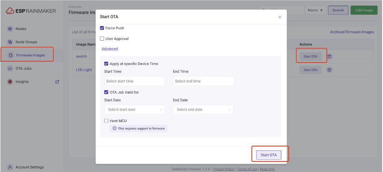Click the Firmware Images file icon
Screen dimensions: 383x172
pyautogui.click(x=11, y=55)
